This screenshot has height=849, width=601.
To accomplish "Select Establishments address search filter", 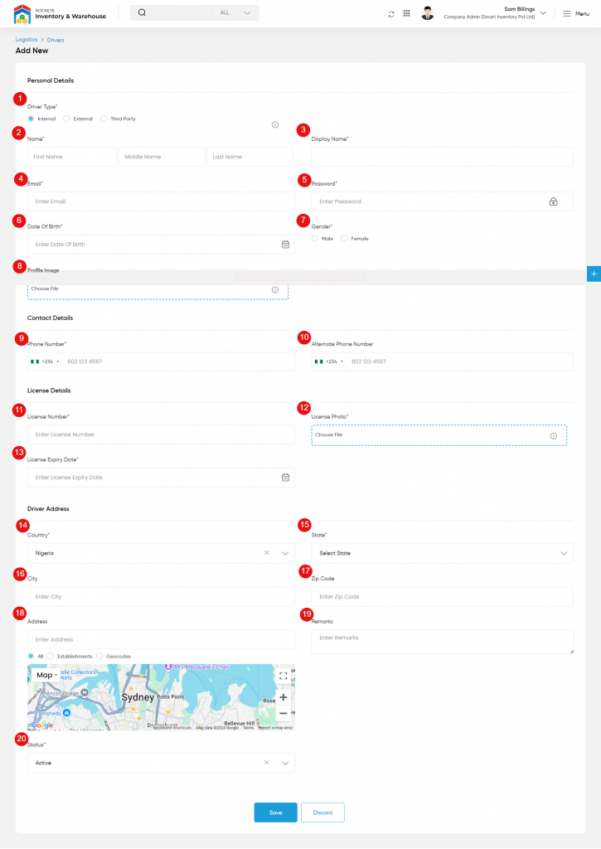I will (51, 657).
